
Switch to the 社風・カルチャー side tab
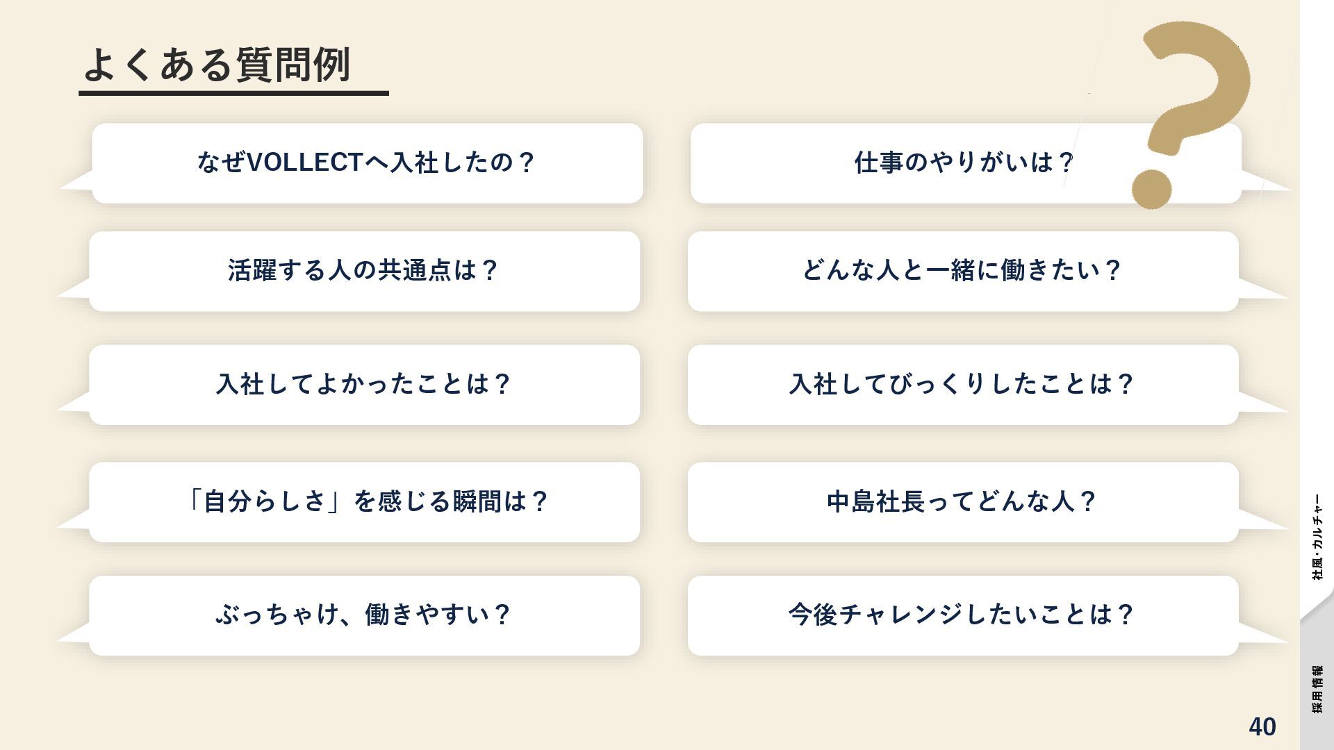pyautogui.click(x=1317, y=536)
